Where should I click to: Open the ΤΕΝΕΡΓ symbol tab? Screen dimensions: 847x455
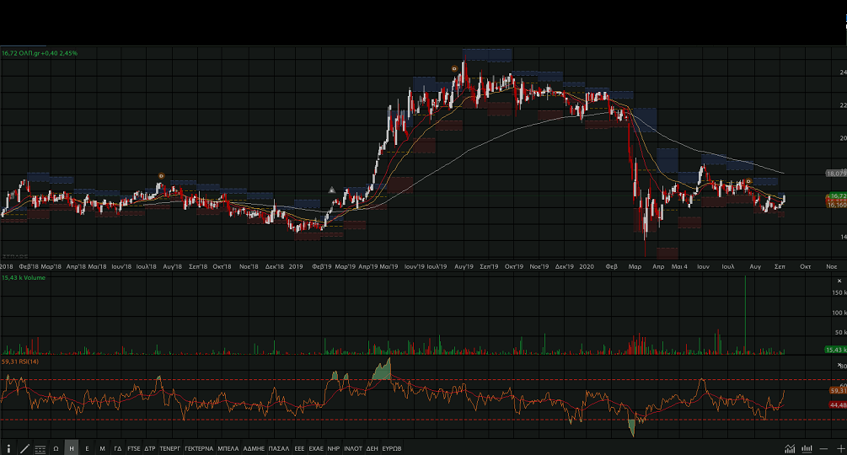169,448
